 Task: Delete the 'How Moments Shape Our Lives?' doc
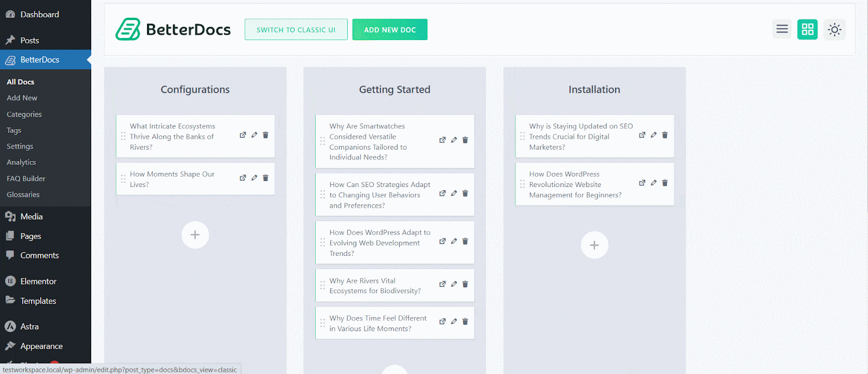coord(266,178)
